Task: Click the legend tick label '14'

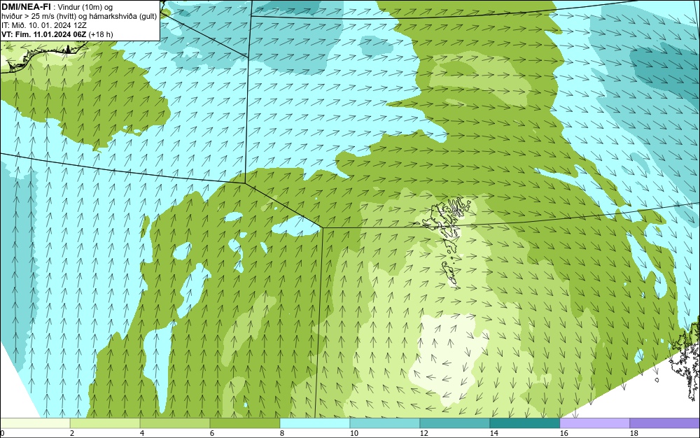Action: pos(493,433)
